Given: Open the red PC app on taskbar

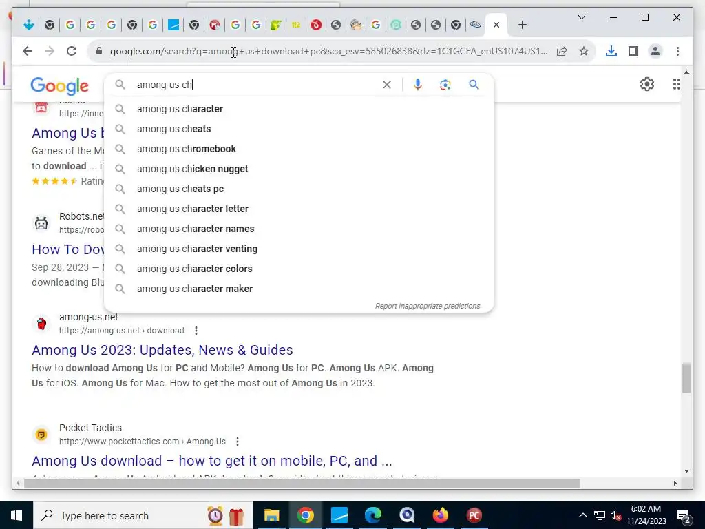Looking at the screenshot, I should (x=474, y=515).
